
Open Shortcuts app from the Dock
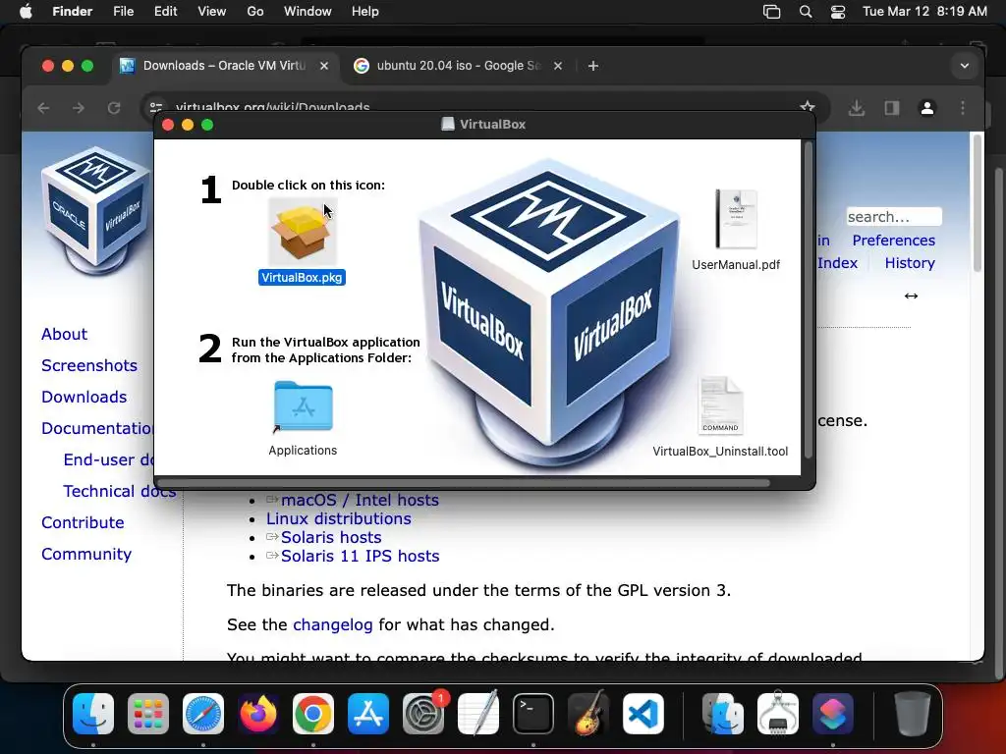(833, 714)
